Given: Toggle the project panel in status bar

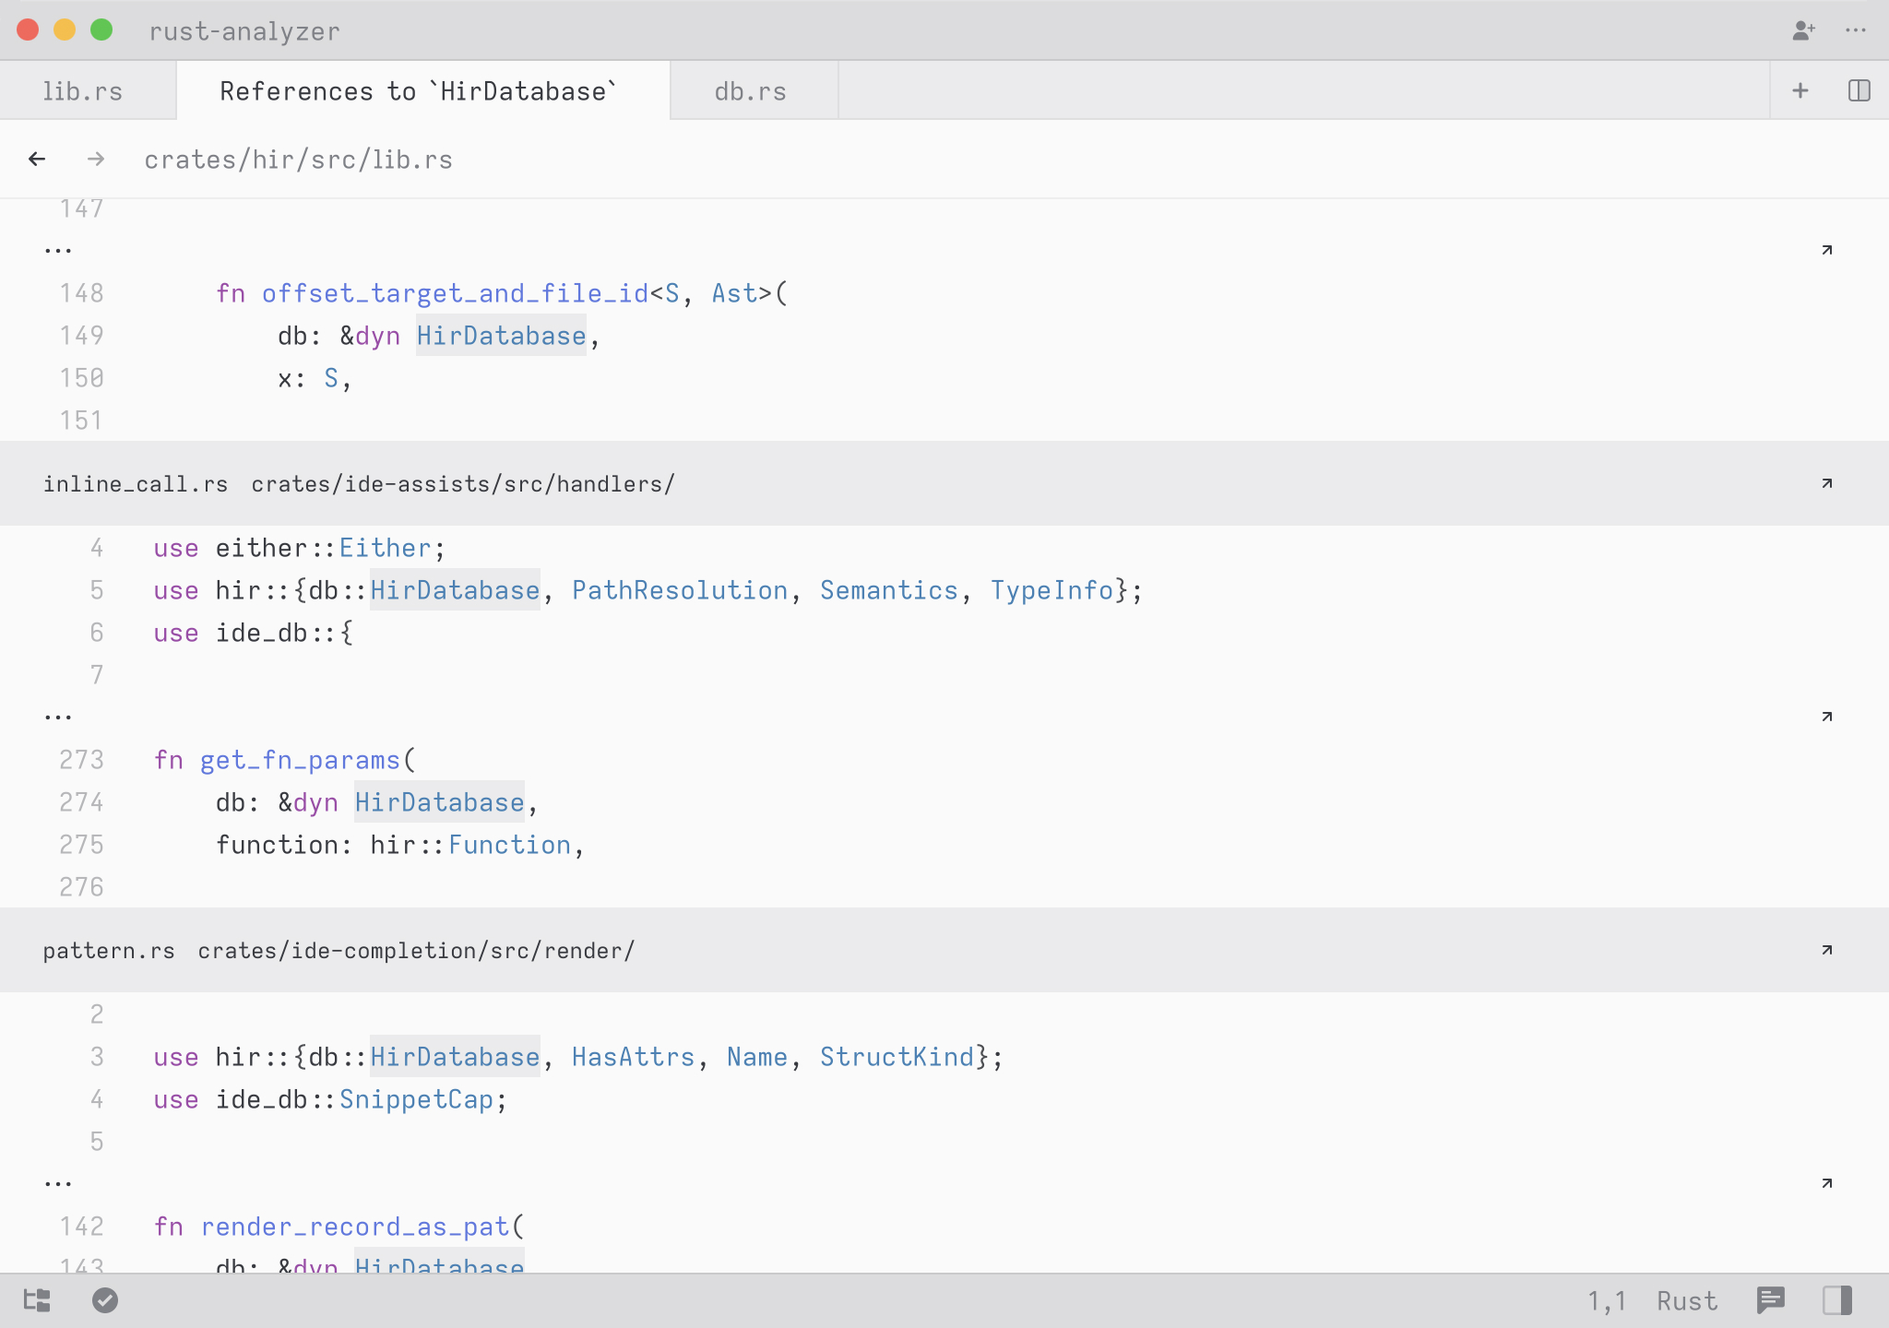Looking at the screenshot, I should pos(37,1300).
